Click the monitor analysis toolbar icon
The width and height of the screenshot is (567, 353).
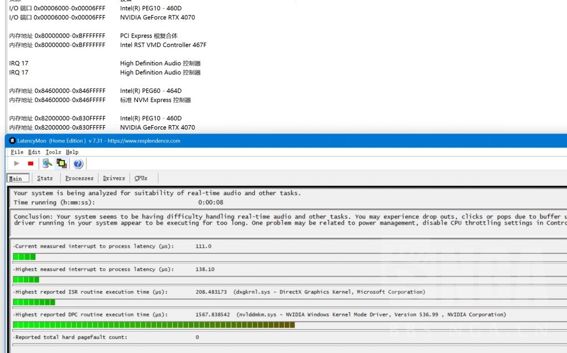click(47, 163)
